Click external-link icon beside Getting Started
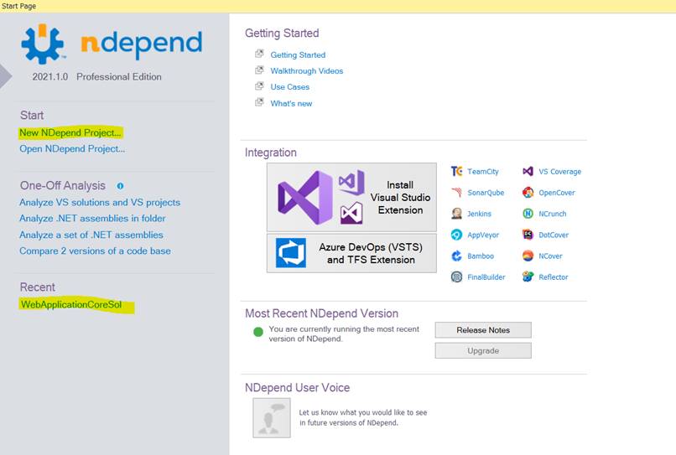676x455 pixels. (259, 54)
